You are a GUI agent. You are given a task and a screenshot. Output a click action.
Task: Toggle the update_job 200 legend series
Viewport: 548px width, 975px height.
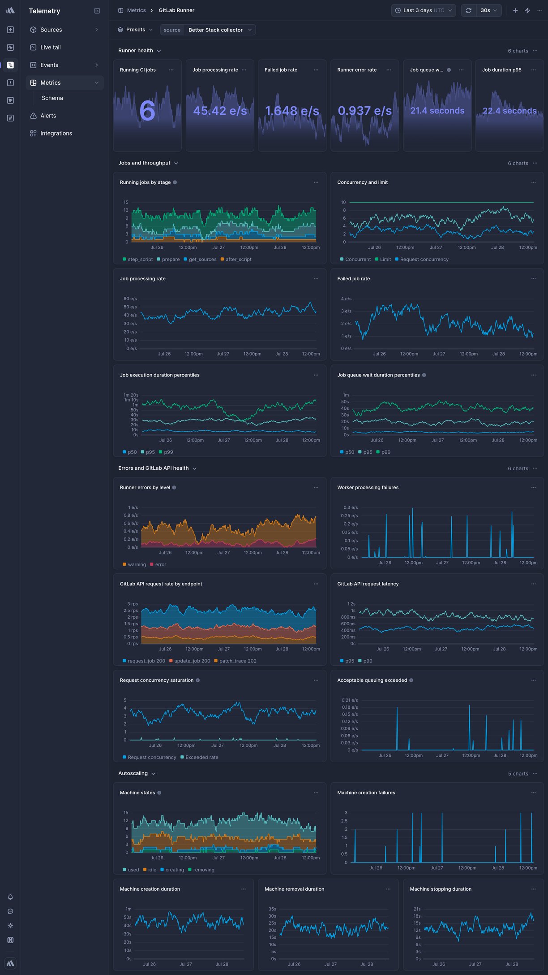(190, 661)
